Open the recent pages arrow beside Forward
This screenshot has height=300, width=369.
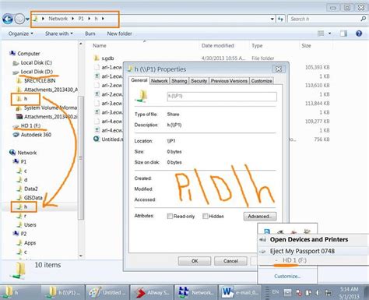coord(27,19)
